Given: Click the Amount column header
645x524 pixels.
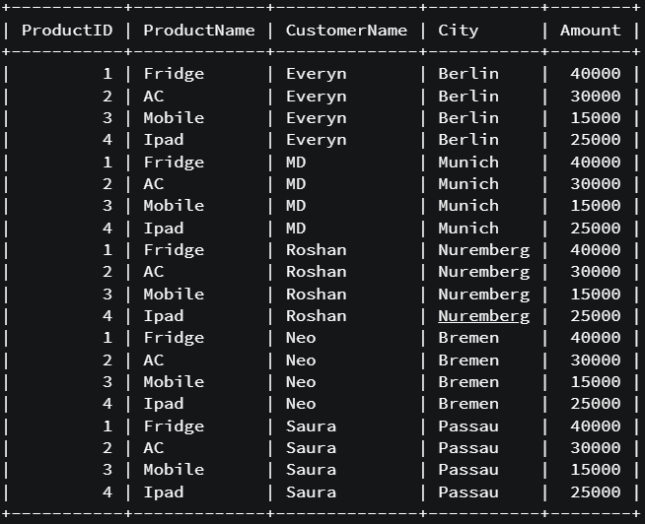Looking at the screenshot, I should [591, 30].
